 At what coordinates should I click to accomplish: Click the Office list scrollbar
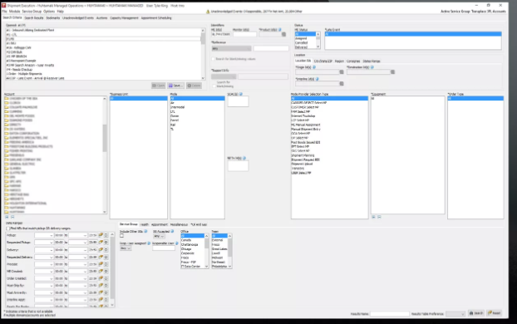click(207, 251)
